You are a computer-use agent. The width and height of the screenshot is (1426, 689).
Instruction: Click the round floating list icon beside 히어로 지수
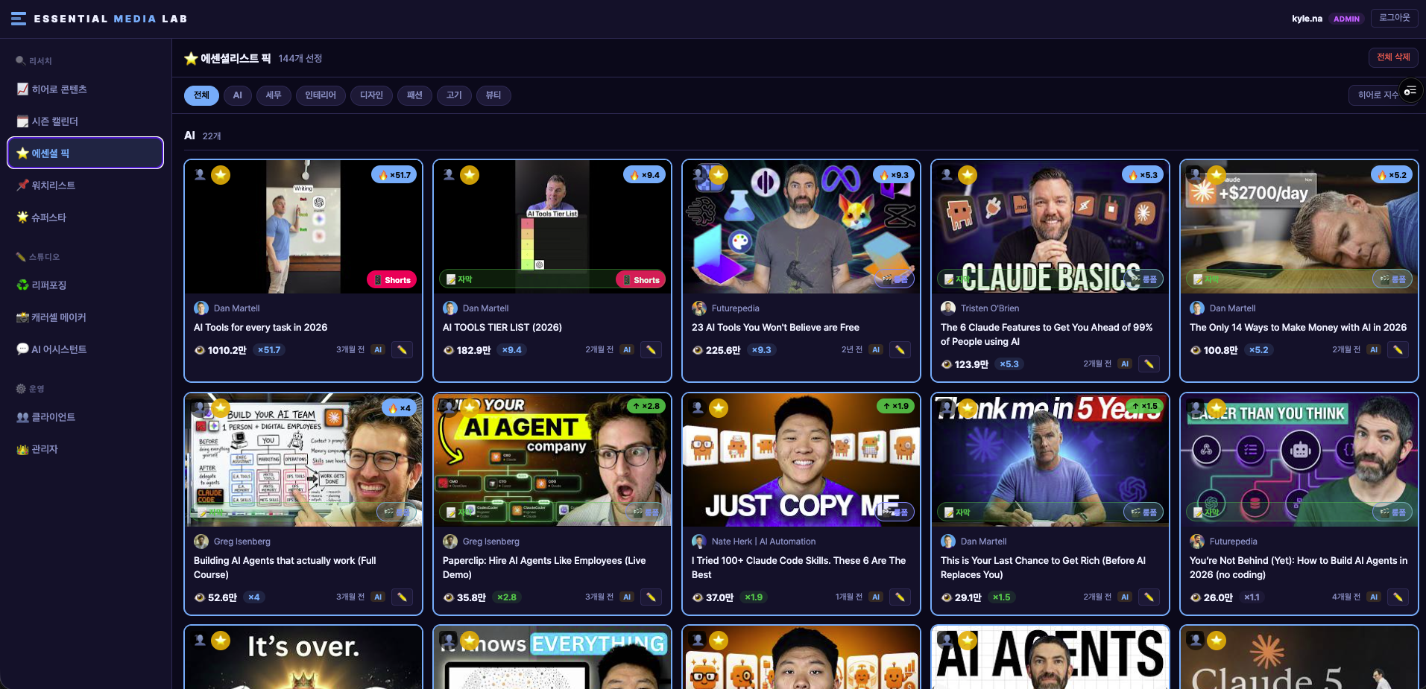coord(1410,91)
